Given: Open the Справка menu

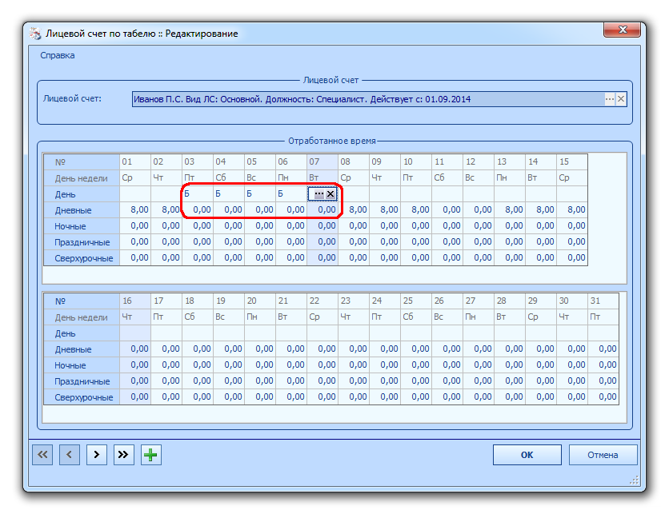Looking at the screenshot, I should [58, 55].
